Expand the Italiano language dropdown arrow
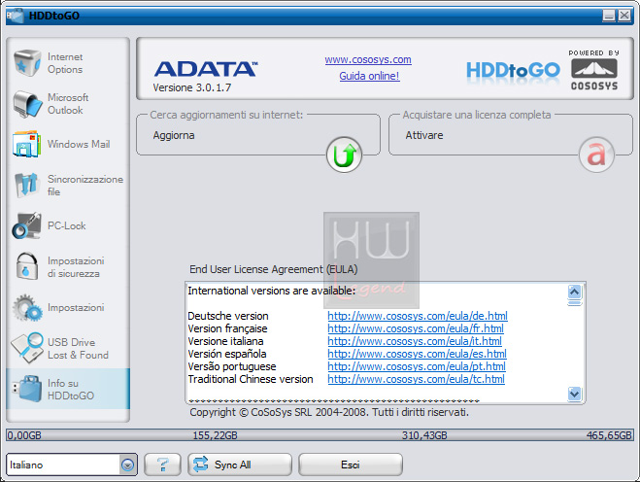The height and width of the screenshot is (482, 640). (x=128, y=465)
